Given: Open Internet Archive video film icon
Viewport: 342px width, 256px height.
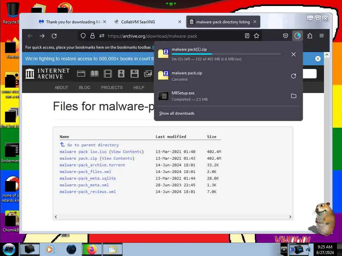Looking at the screenshot, I should [x=108, y=74].
